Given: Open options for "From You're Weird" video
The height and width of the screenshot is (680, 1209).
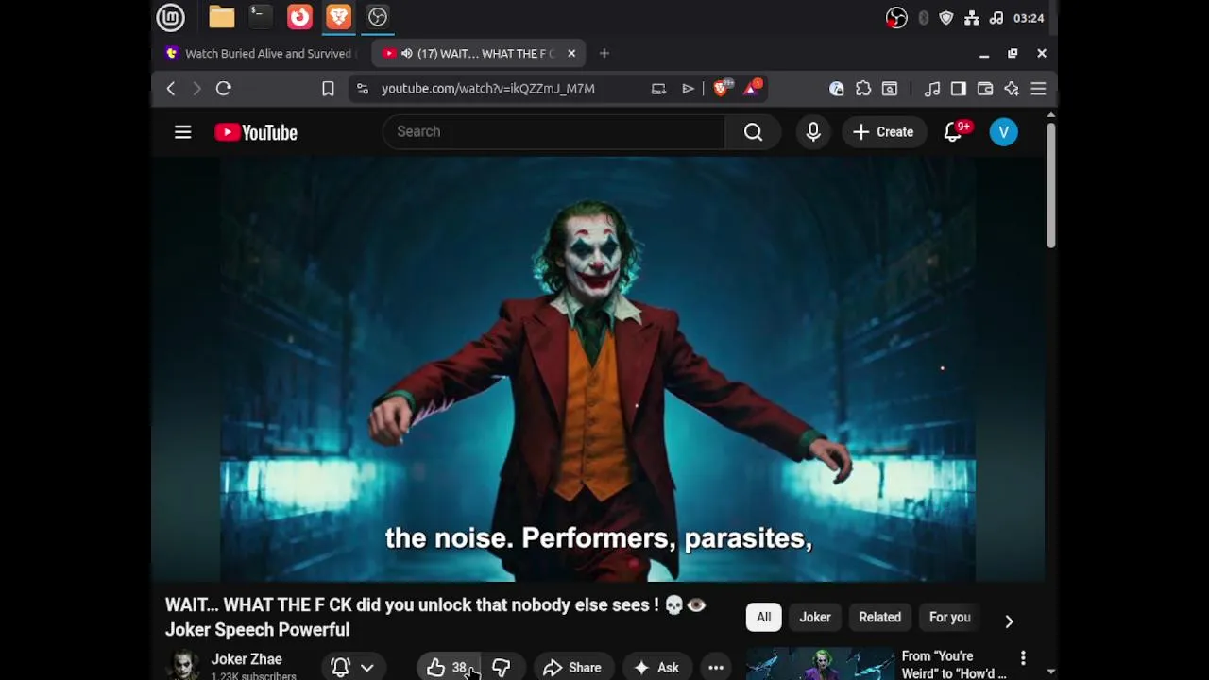Looking at the screenshot, I should [1023, 657].
